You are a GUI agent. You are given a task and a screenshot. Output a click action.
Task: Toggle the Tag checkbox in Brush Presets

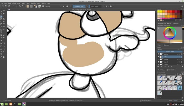[178, 74]
